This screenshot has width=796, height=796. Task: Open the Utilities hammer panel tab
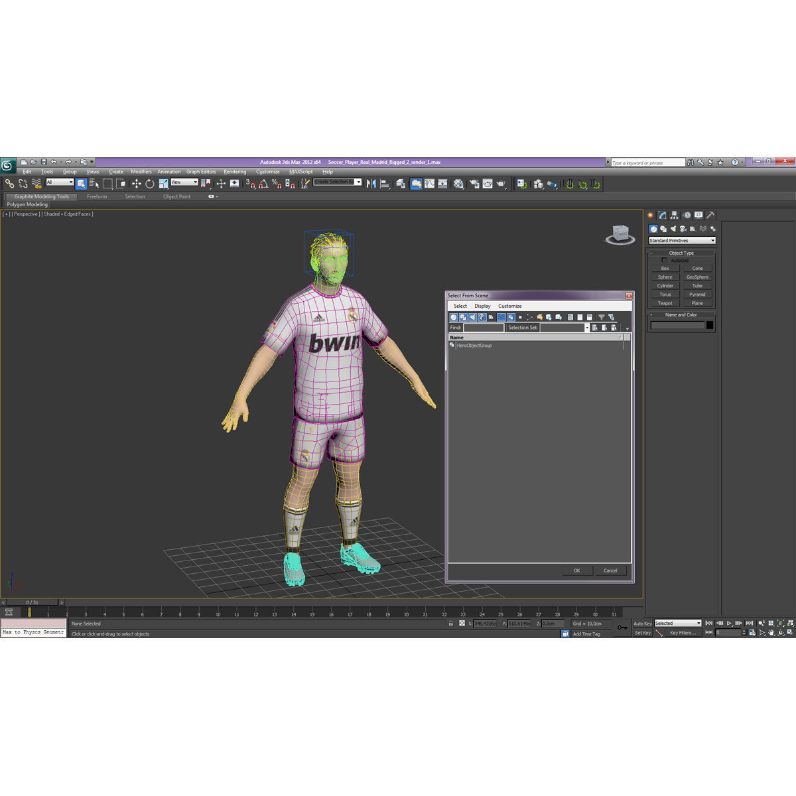710,215
